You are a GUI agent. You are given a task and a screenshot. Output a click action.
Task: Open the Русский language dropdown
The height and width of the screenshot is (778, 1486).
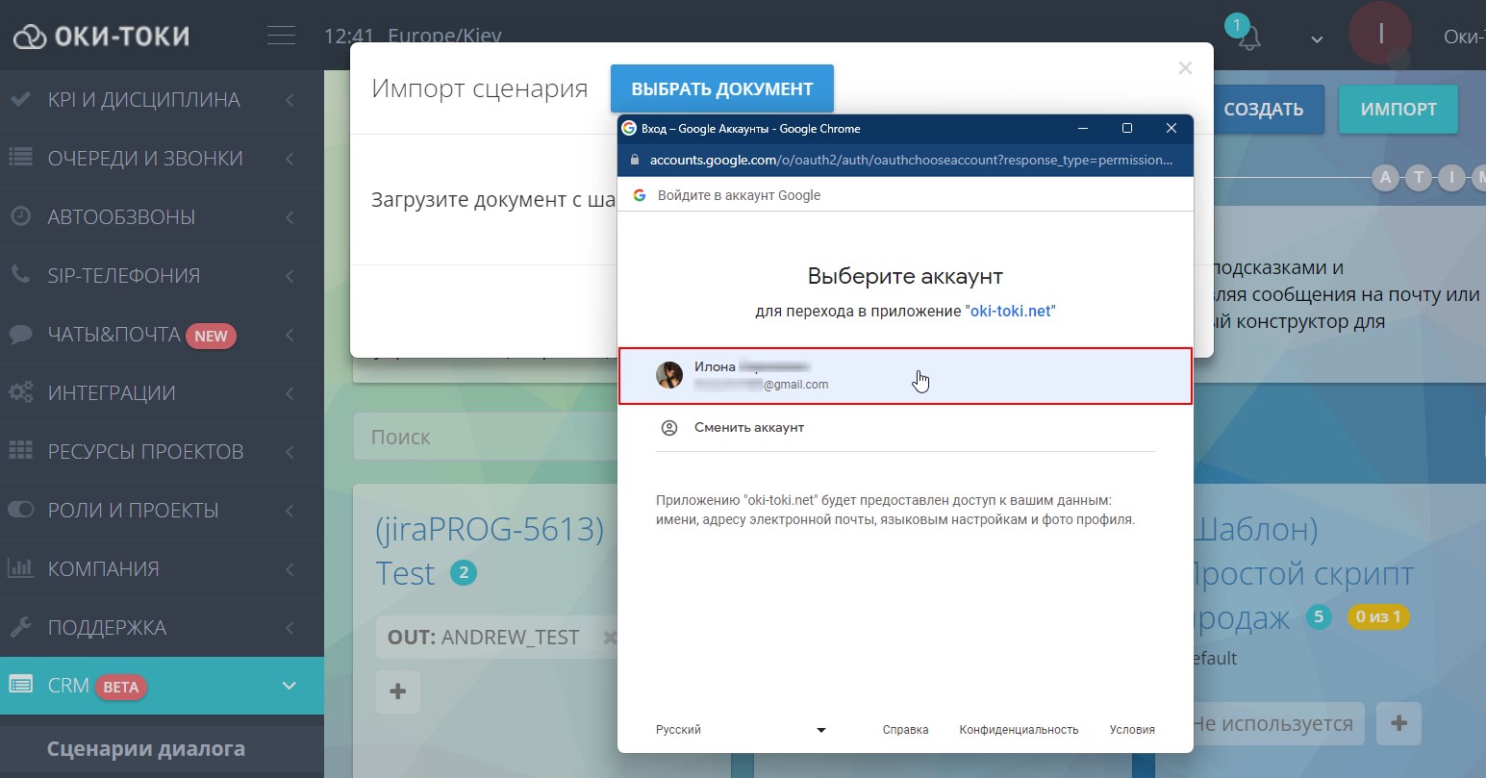point(741,730)
